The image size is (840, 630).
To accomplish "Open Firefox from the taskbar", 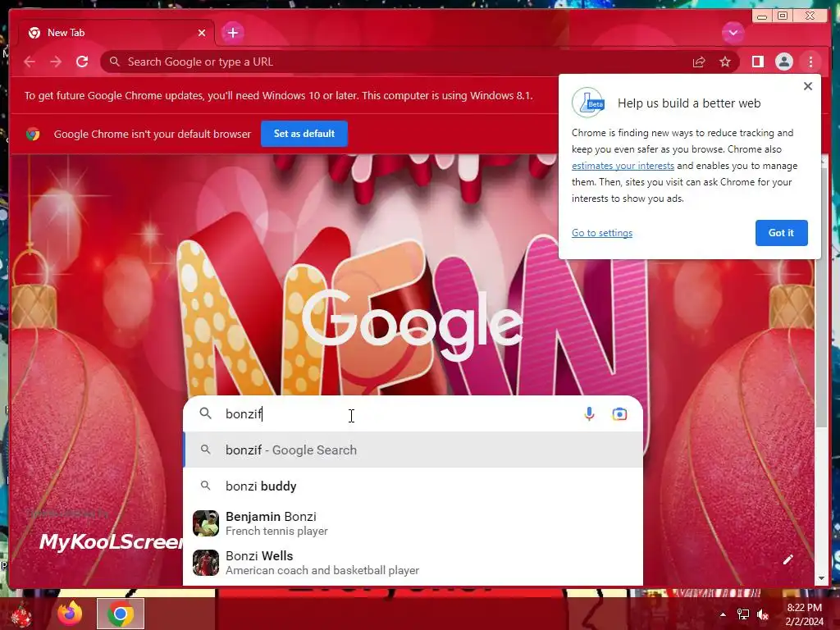I will coord(70,614).
